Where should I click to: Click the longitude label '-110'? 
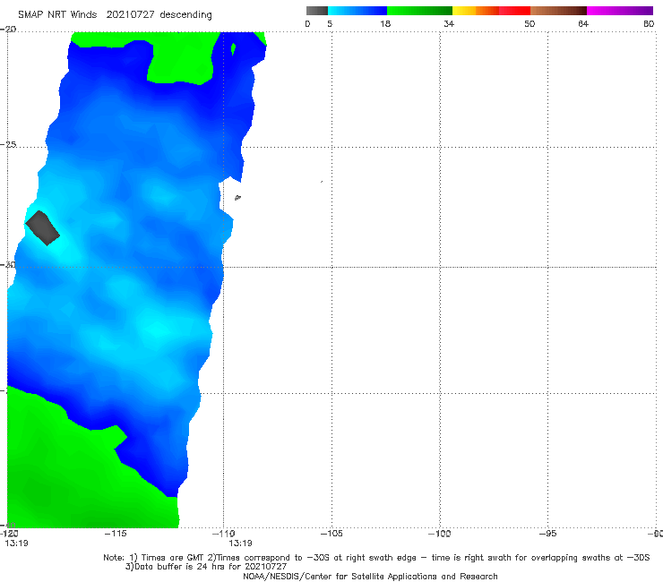click(x=224, y=534)
